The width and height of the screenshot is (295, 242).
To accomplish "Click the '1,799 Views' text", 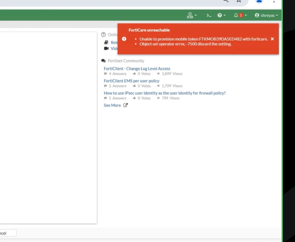I will coord(172,86).
